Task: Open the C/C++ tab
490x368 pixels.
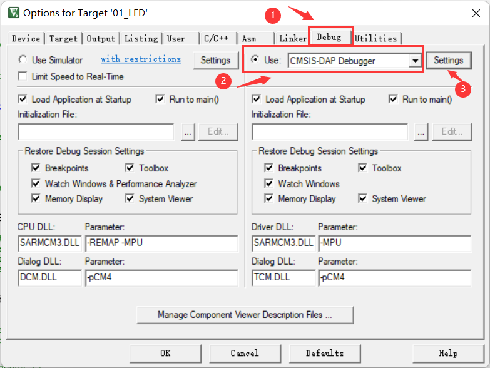Action: point(218,38)
